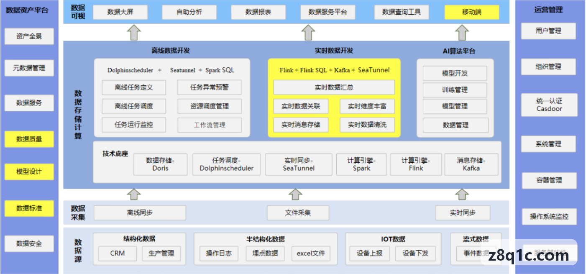
Task: Click the yellow 移动端 box
Action: click(472, 12)
